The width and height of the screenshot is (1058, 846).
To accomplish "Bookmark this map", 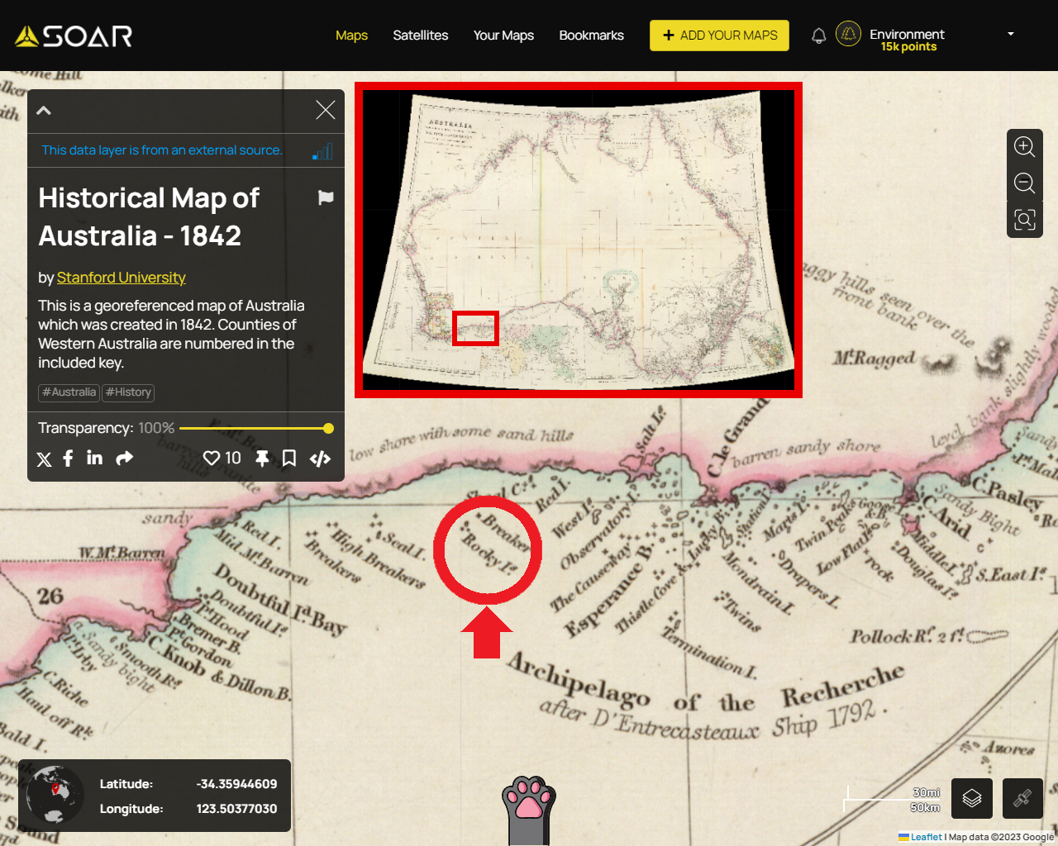I will tap(289, 459).
